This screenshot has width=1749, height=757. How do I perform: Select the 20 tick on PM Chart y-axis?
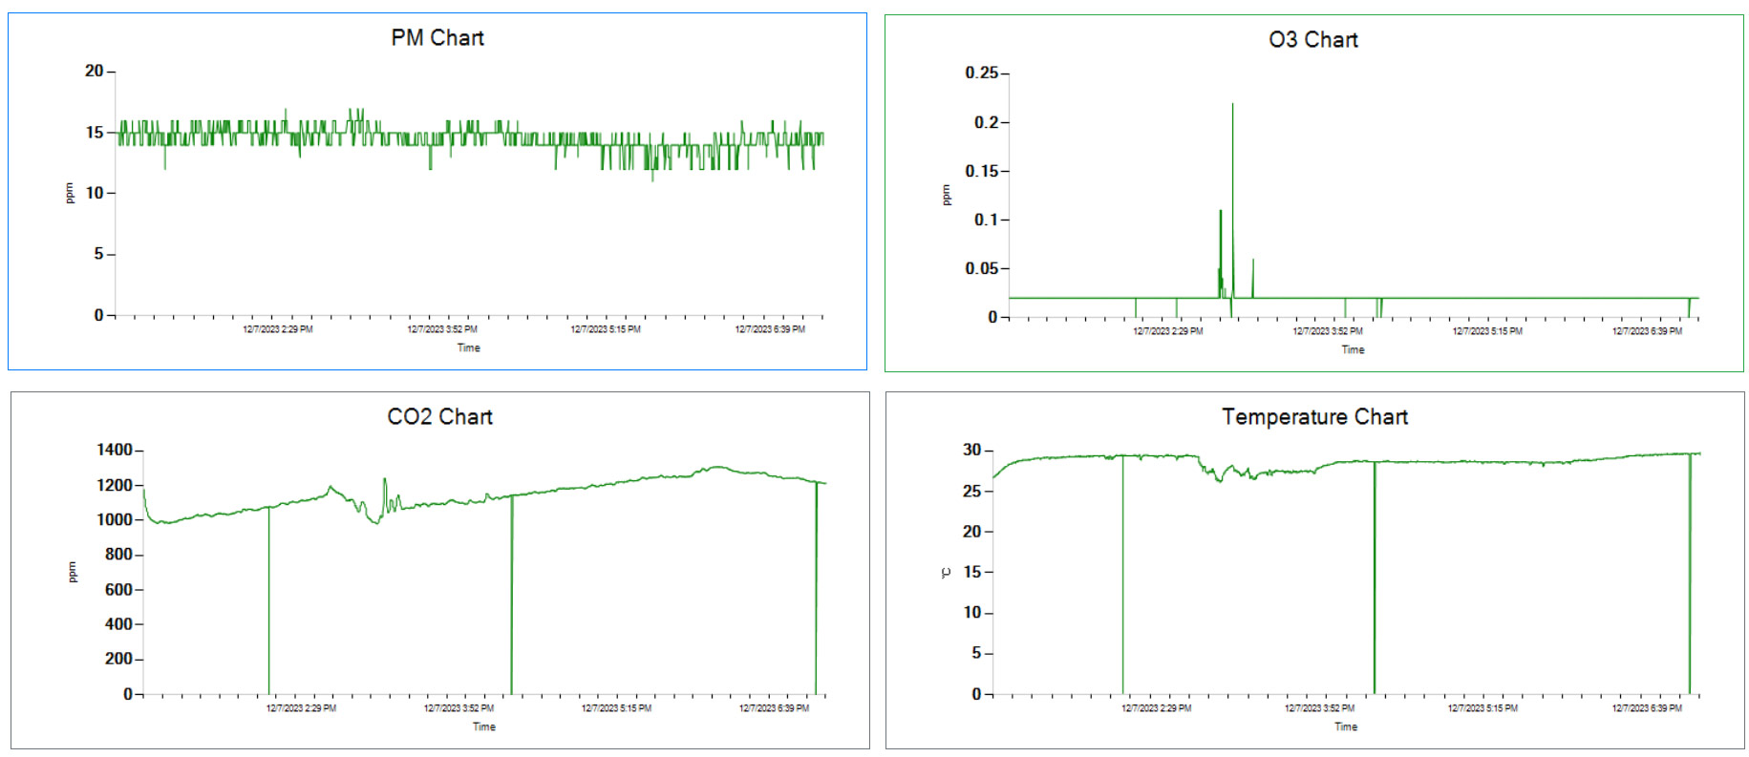coord(94,71)
